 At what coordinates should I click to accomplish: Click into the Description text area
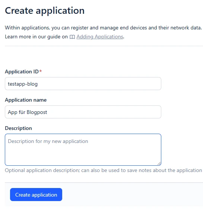(x=83, y=150)
